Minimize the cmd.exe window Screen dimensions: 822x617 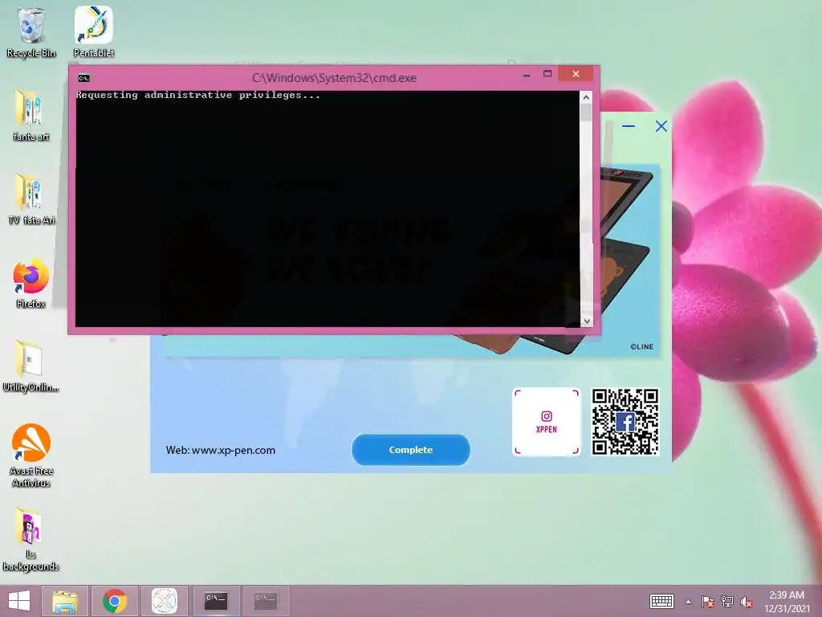tap(527, 75)
